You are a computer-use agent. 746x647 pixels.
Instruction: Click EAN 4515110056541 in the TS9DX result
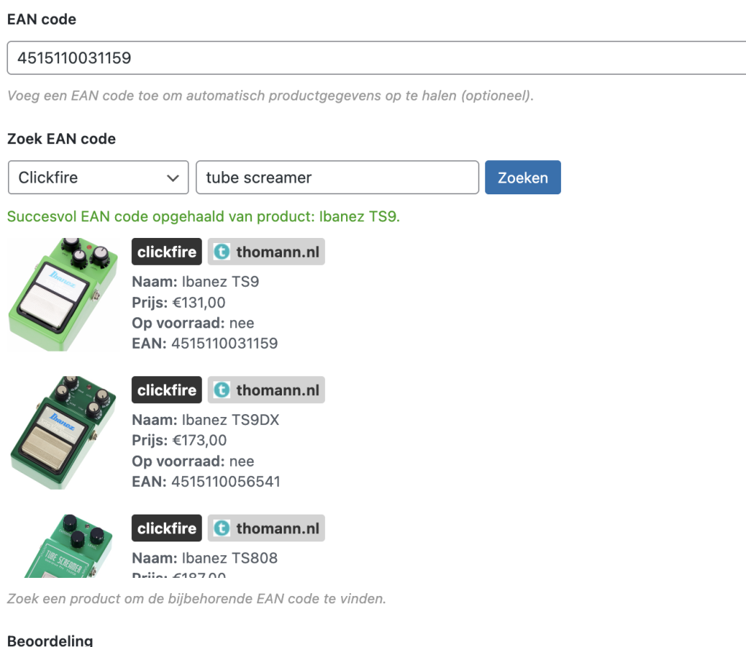click(225, 481)
